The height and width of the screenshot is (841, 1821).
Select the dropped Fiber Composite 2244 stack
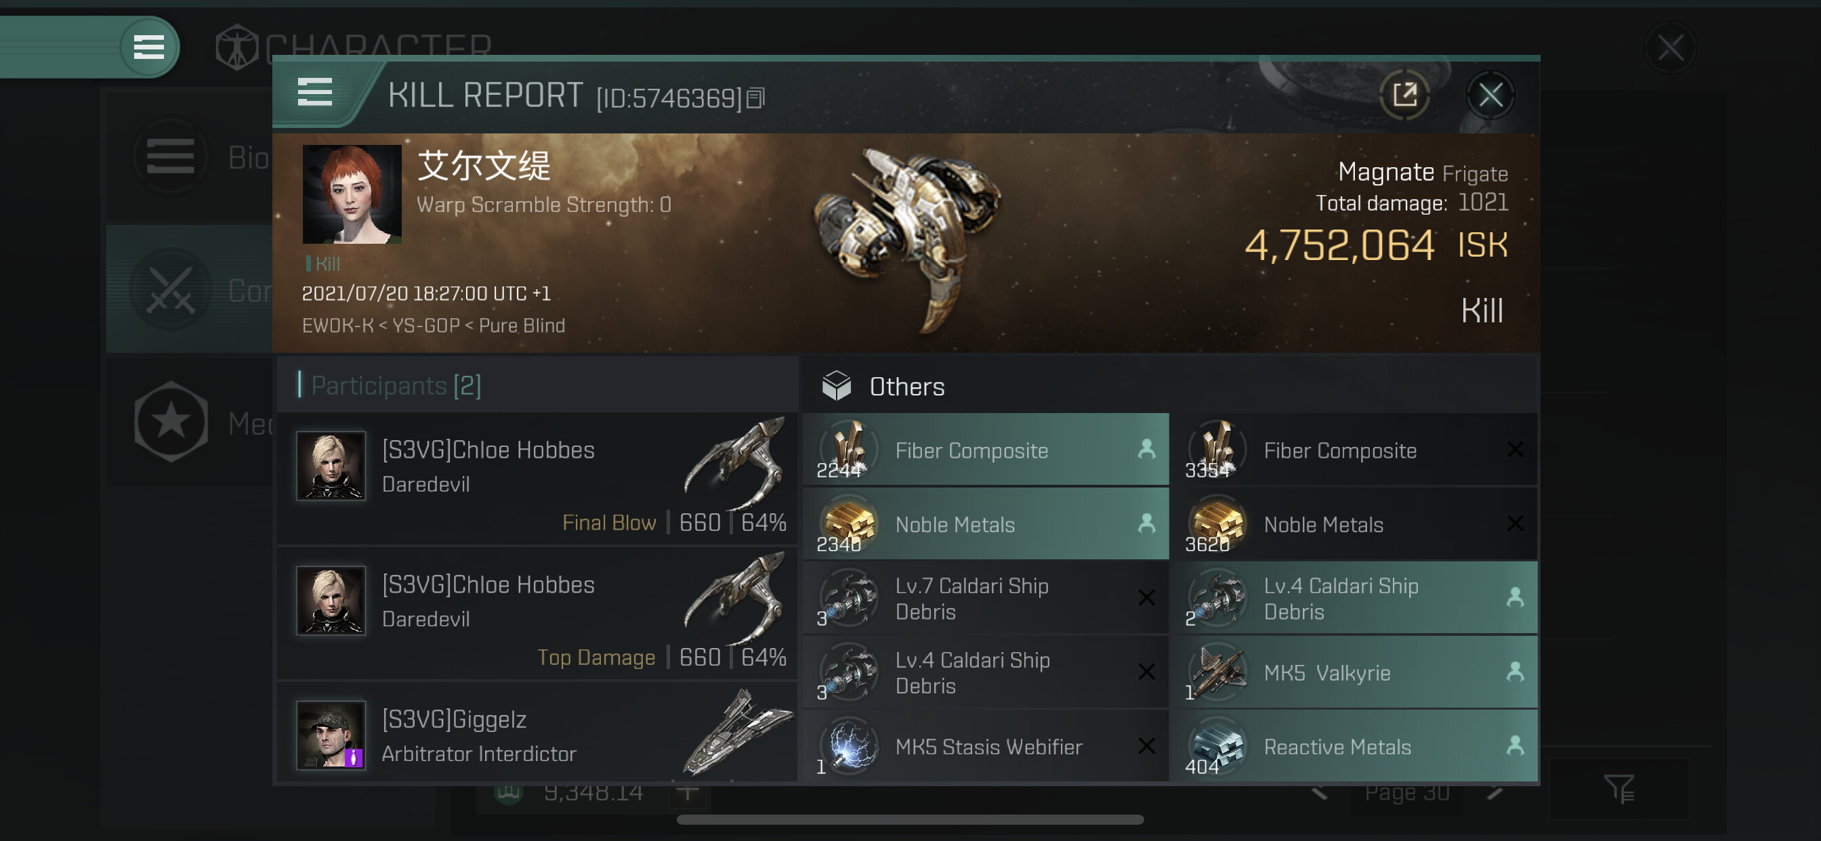986,450
